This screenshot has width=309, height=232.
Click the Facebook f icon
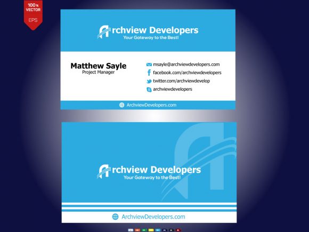pyautogui.click(x=149, y=73)
